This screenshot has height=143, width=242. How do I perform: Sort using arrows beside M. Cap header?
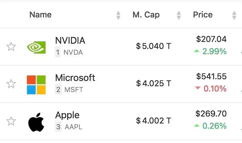[179, 15]
